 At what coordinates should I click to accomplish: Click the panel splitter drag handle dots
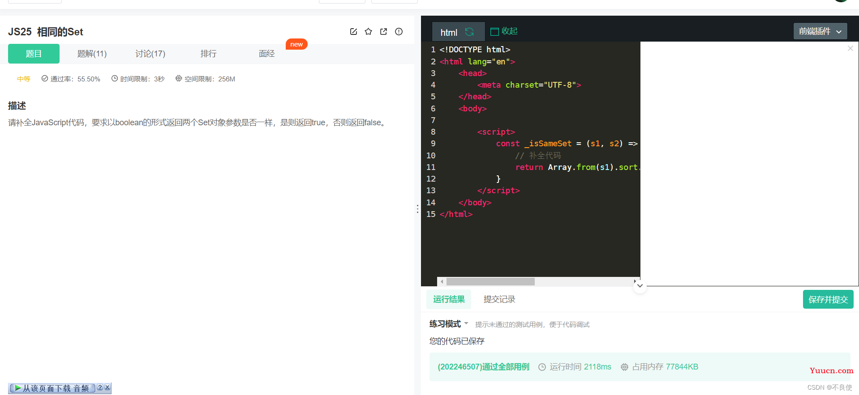click(417, 209)
